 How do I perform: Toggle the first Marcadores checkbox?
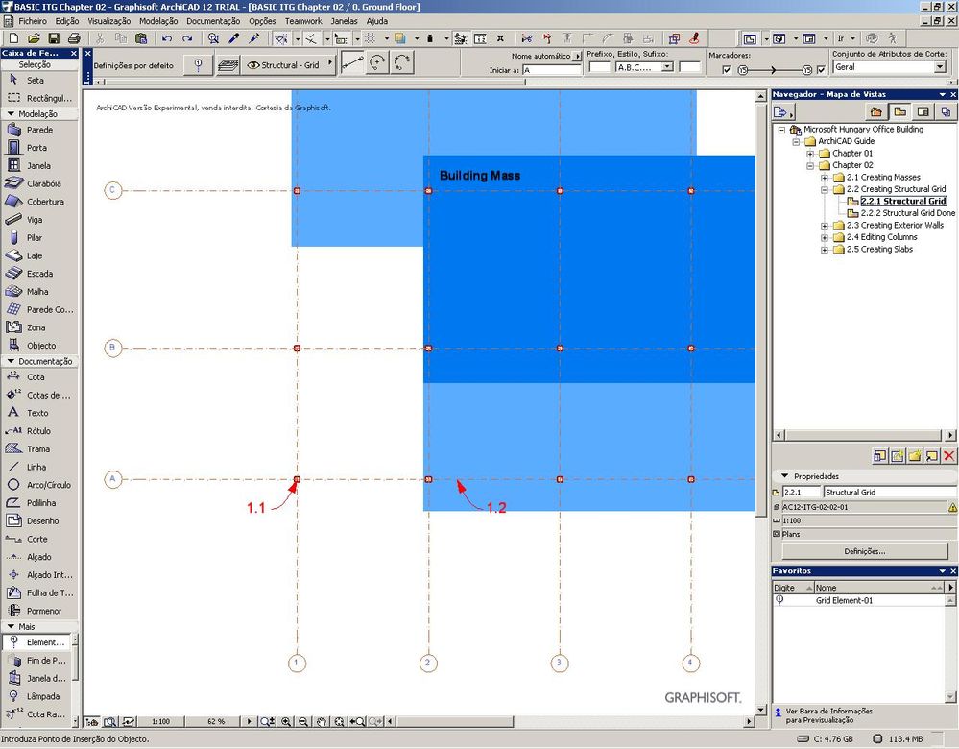click(727, 70)
